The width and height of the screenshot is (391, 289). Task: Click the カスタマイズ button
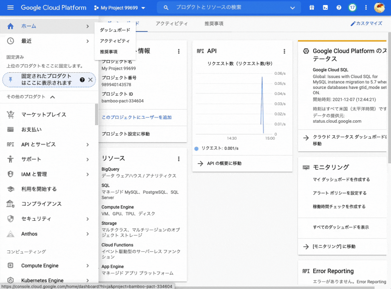pyautogui.click(x=366, y=23)
